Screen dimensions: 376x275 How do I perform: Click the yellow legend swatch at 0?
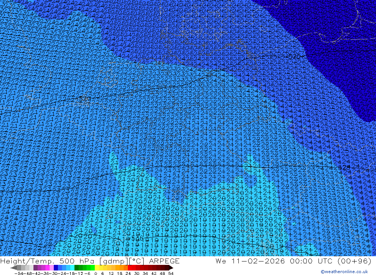coord(97,267)
